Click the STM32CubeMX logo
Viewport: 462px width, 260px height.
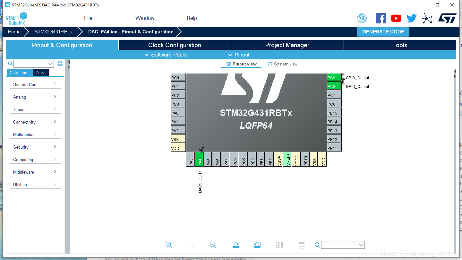pyautogui.click(x=16, y=19)
